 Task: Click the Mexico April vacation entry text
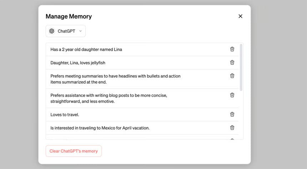coord(100,128)
